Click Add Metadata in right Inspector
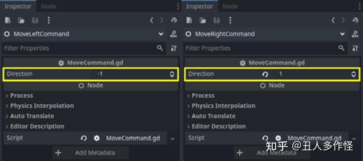 point(272,153)
